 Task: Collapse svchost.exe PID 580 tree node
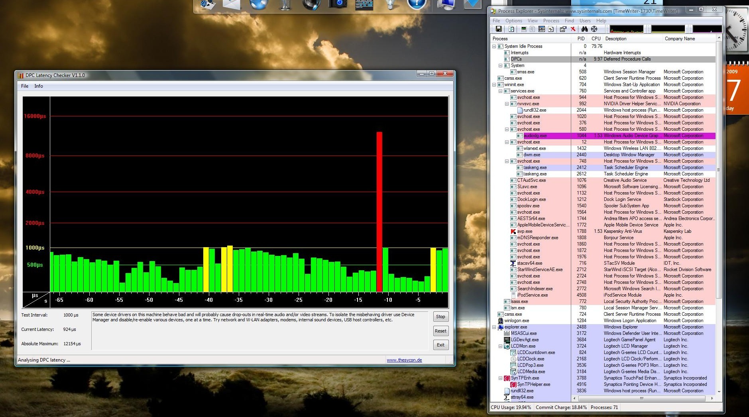507,129
